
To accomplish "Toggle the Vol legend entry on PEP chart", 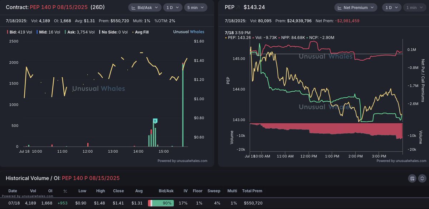I will point(264,38).
